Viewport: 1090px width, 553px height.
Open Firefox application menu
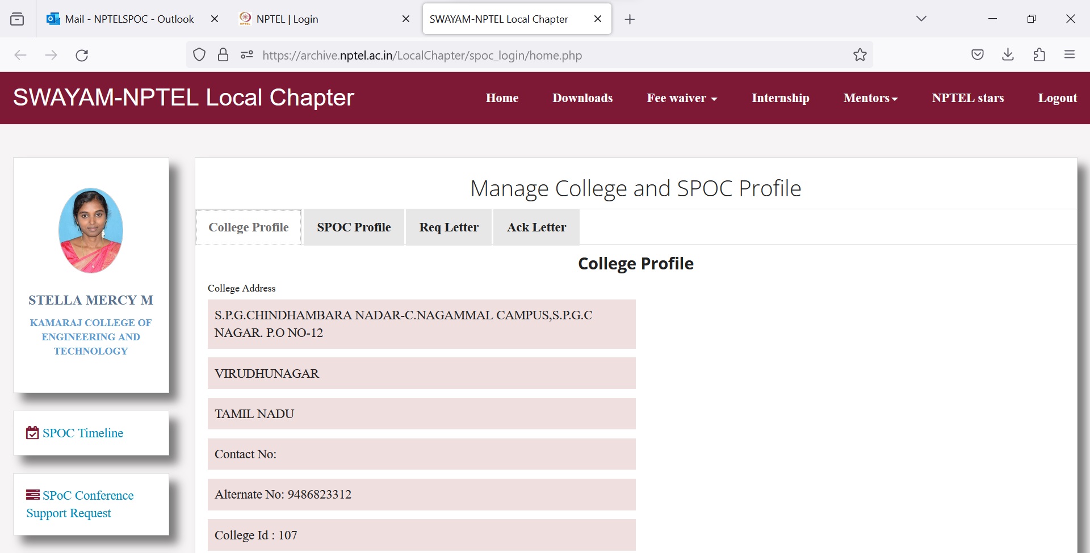[1070, 55]
